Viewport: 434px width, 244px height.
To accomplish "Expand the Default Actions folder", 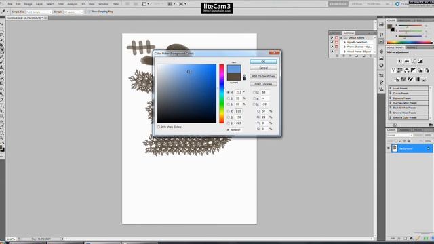I will 341,38.
